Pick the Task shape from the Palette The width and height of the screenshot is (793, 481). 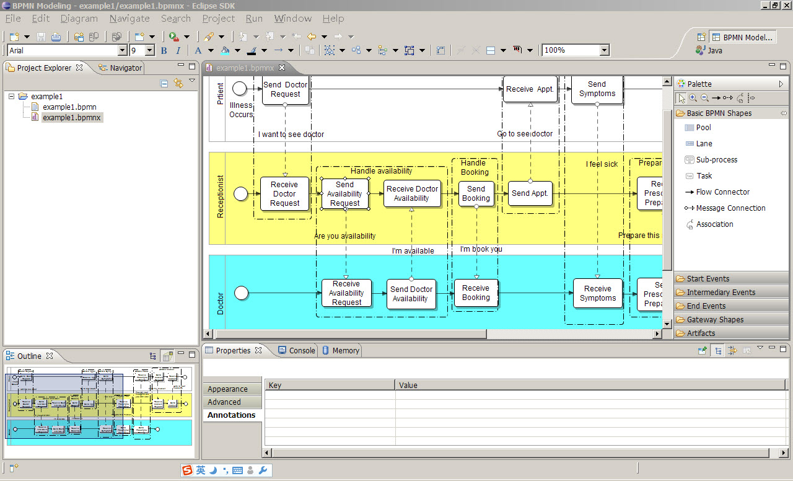tap(704, 176)
